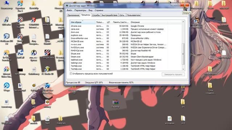Switch to the Приложения tab

pyautogui.click(x=73, y=15)
